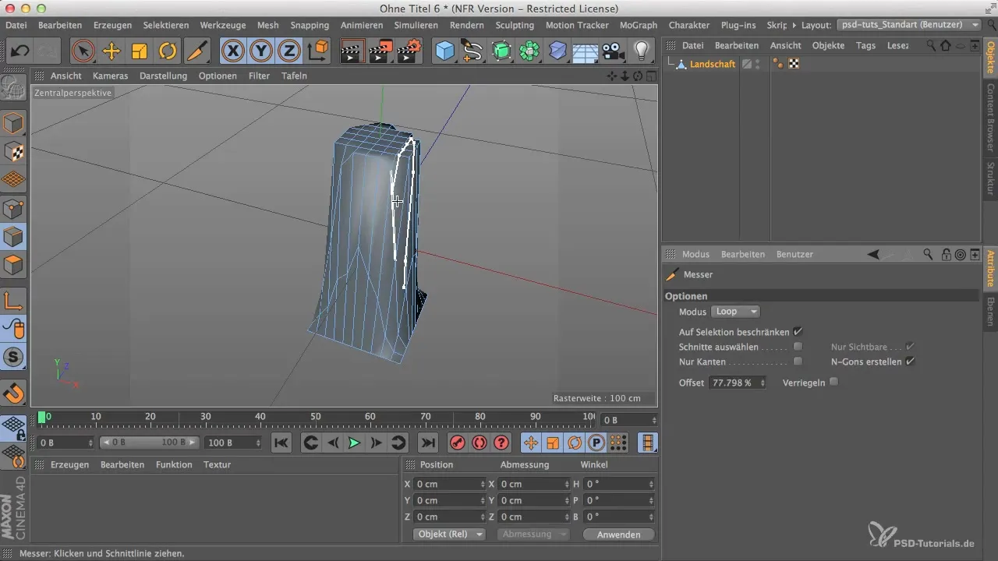The width and height of the screenshot is (998, 561).
Task: Enable Texture mode checkerboard cube
Action: coord(13,151)
